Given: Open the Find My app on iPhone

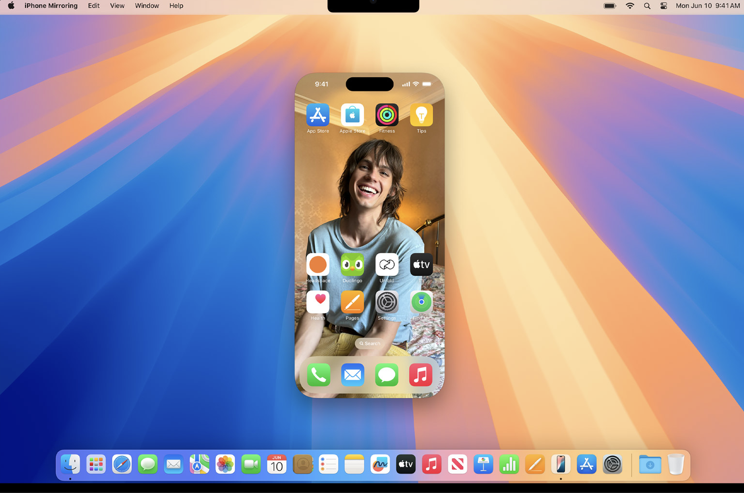Looking at the screenshot, I should [421, 302].
